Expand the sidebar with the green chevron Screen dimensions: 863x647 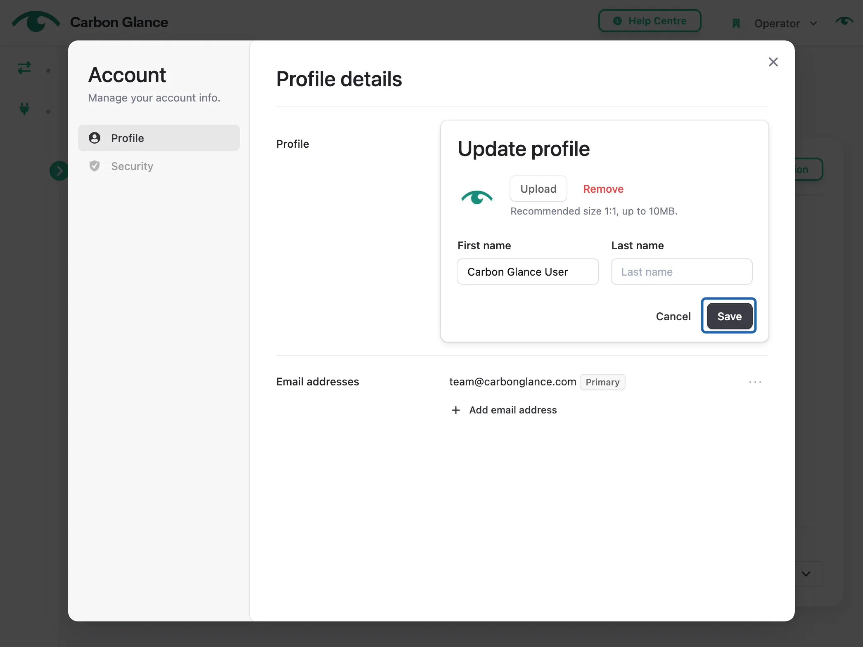(59, 170)
